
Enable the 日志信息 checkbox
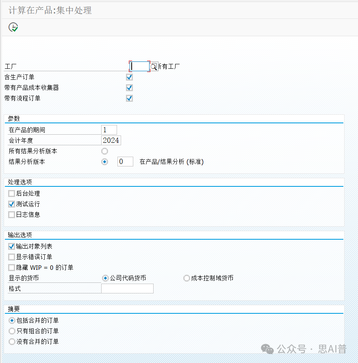(x=11, y=214)
